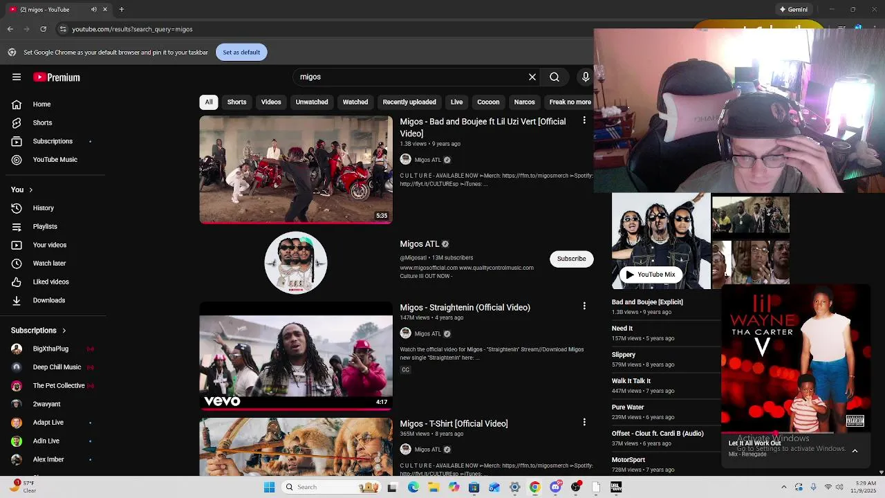Reload the page in Chrome

[44, 29]
